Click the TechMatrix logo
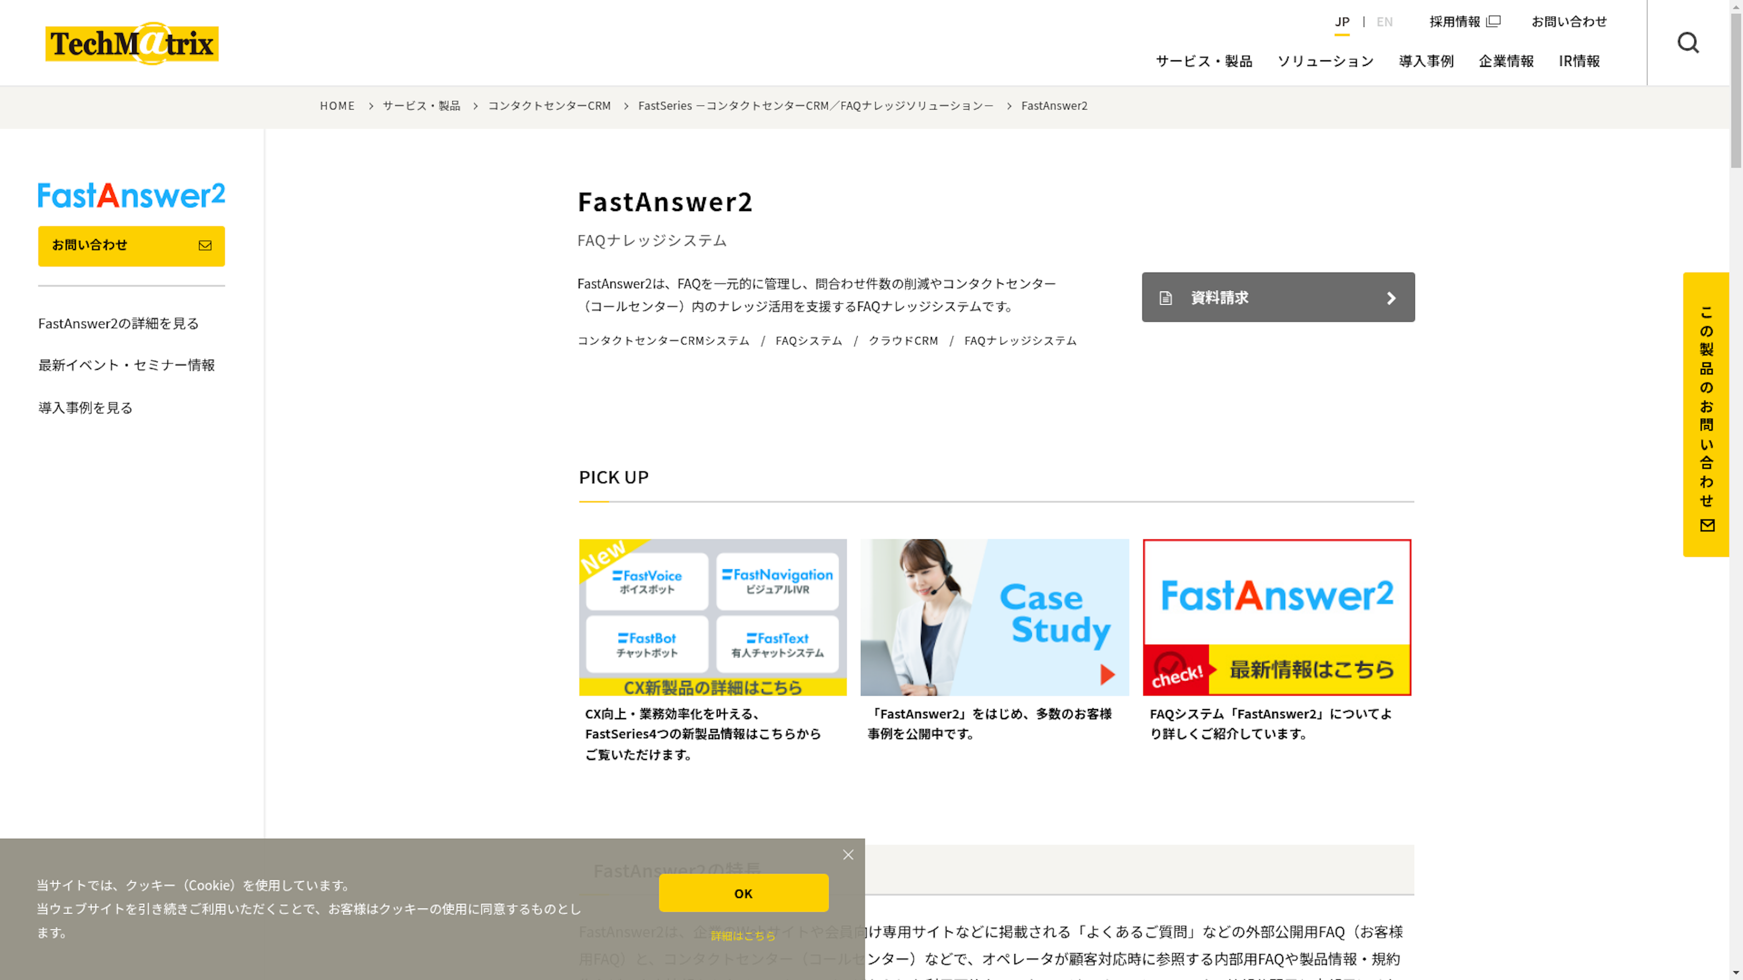Screen dimensions: 1743x980 pos(132,43)
